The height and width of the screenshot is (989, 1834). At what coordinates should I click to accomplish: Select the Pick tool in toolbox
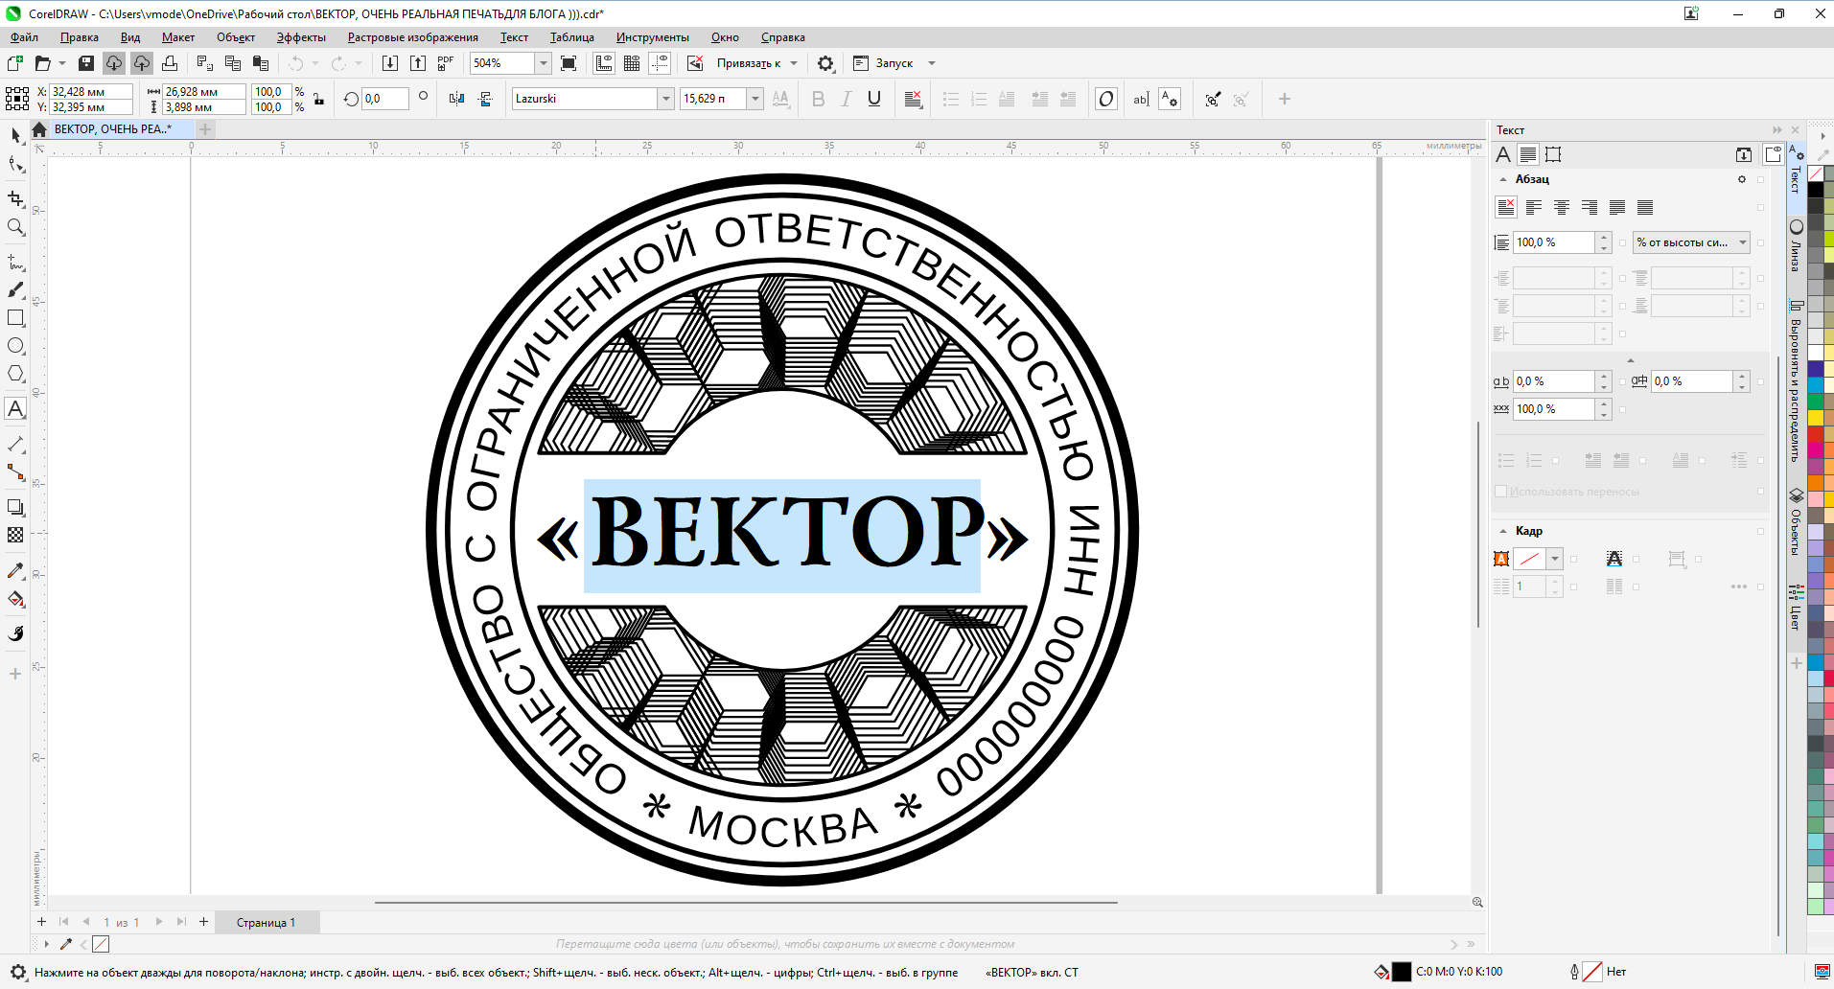(x=15, y=135)
